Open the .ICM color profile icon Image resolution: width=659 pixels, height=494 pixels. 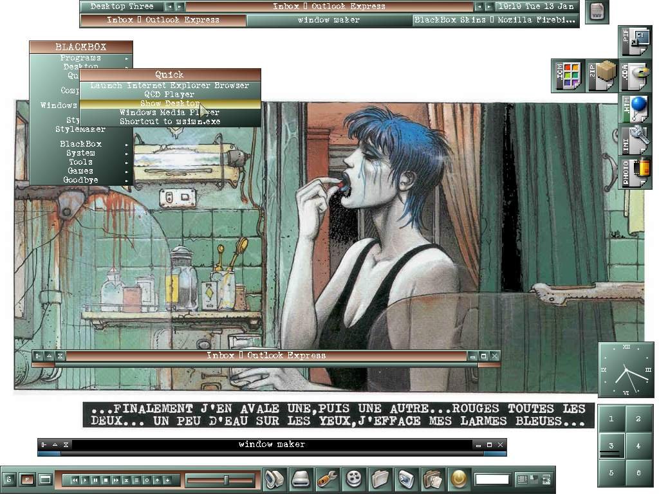pos(568,76)
